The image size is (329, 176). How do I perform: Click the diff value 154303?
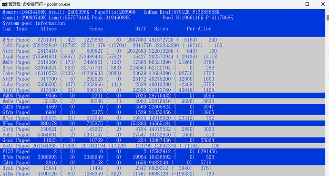click(138, 124)
